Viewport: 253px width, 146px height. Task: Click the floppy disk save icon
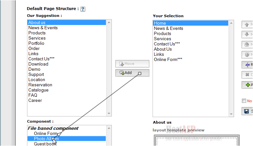tap(246, 111)
